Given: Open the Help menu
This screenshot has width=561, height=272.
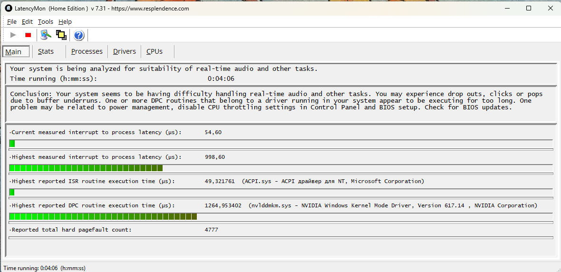Looking at the screenshot, I should (x=65, y=21).
